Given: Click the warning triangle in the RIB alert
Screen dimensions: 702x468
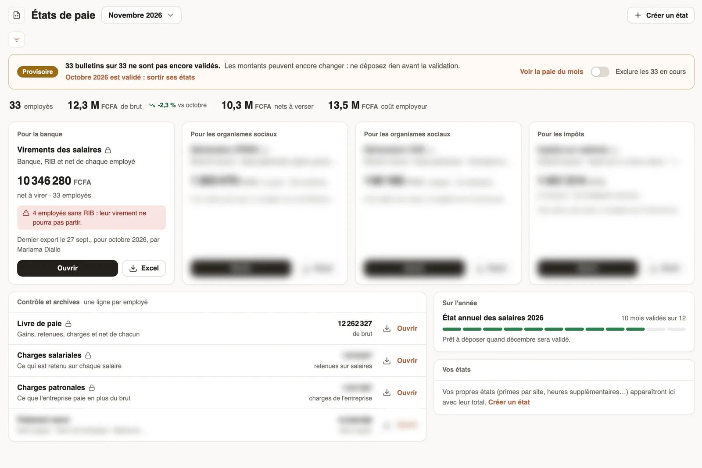Looking at the screenshot, I should click(x=26, y=213).
